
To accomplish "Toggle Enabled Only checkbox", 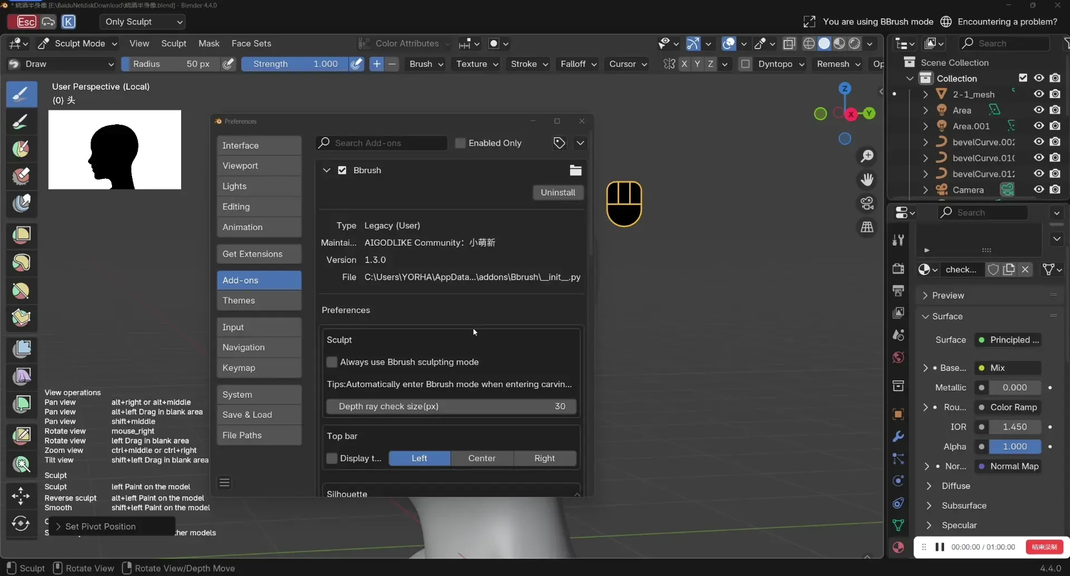I will (460, 143).
